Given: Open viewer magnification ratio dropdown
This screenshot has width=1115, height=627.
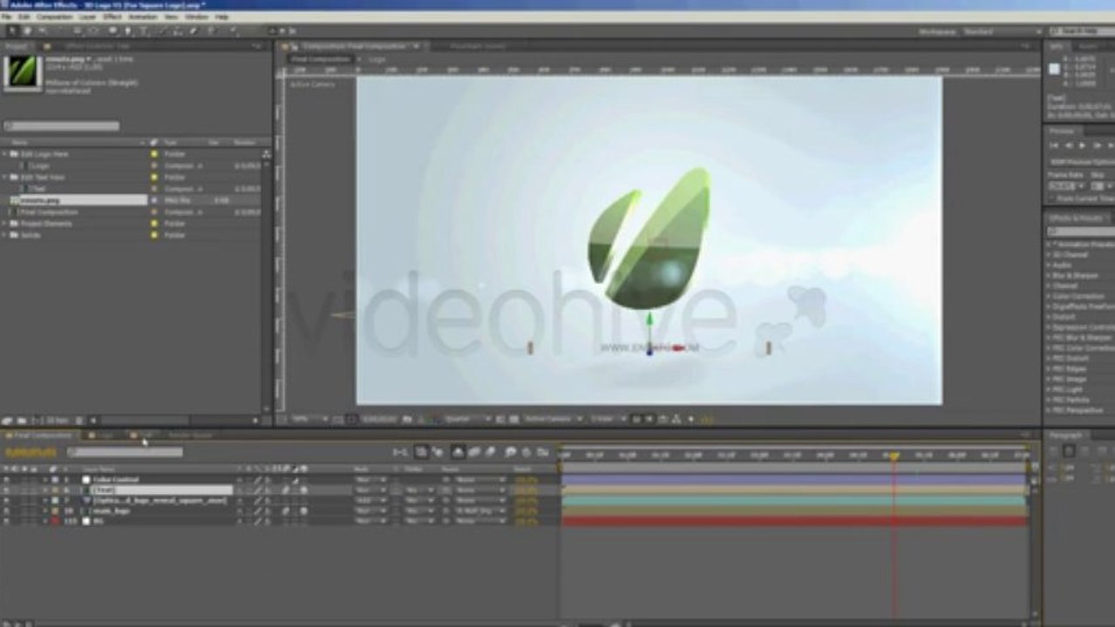Looking at the screenshot, I should coord(309,420).
